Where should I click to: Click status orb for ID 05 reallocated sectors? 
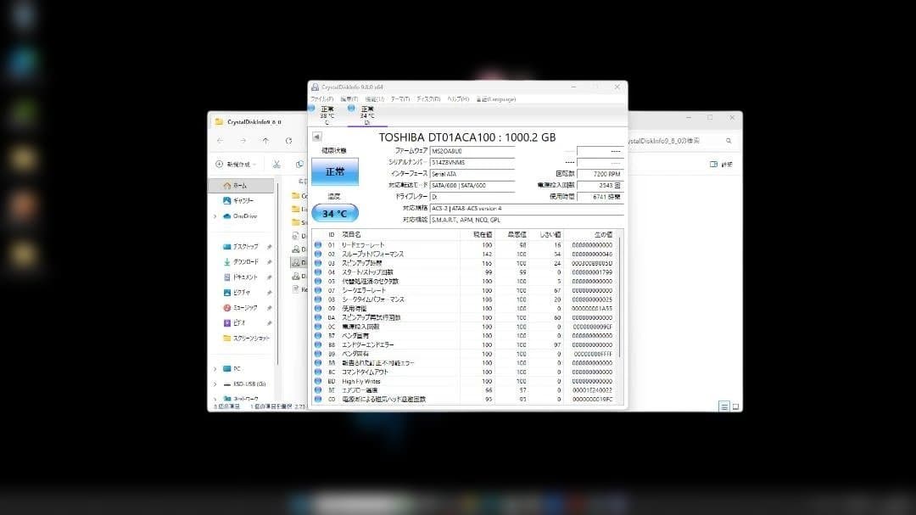click(318, 281)
